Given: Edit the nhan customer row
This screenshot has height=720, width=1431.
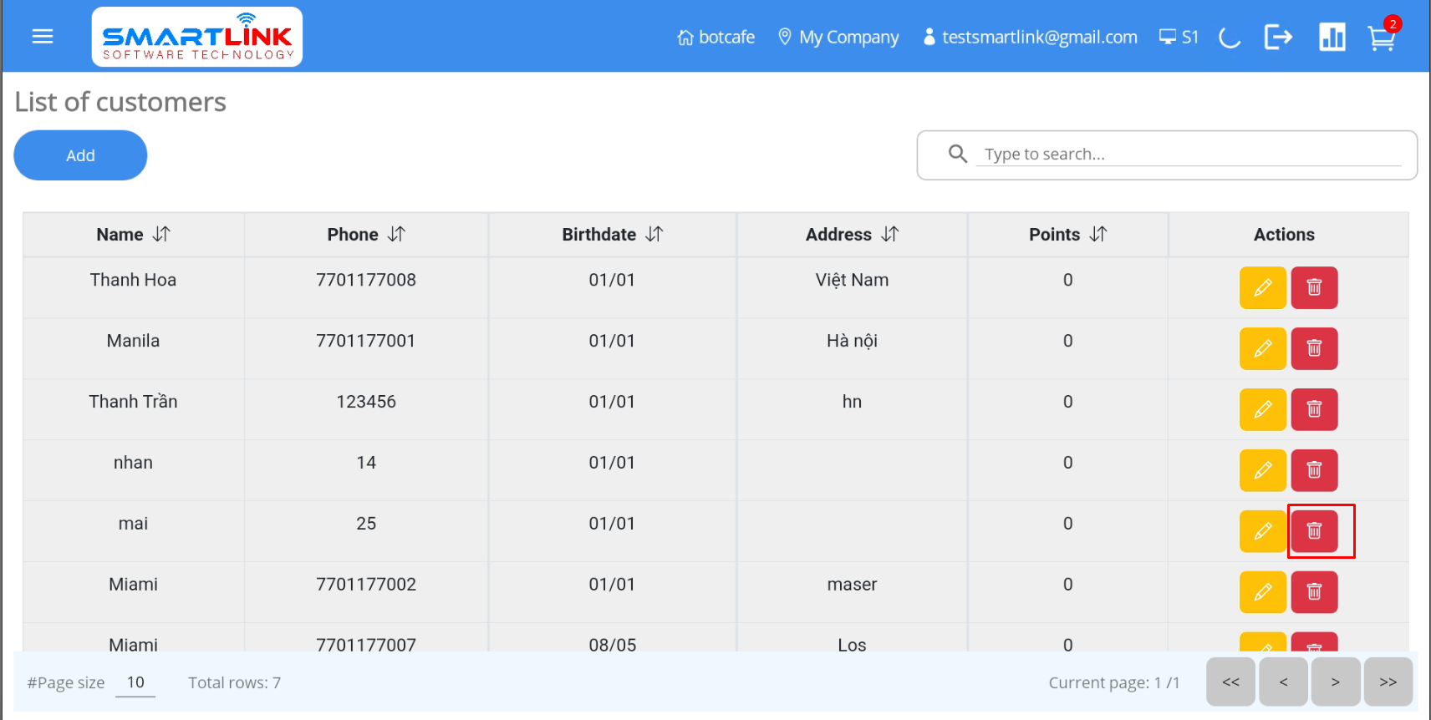Looking at the screenshot, I should pyautogui.click(x=1262, y=471).
